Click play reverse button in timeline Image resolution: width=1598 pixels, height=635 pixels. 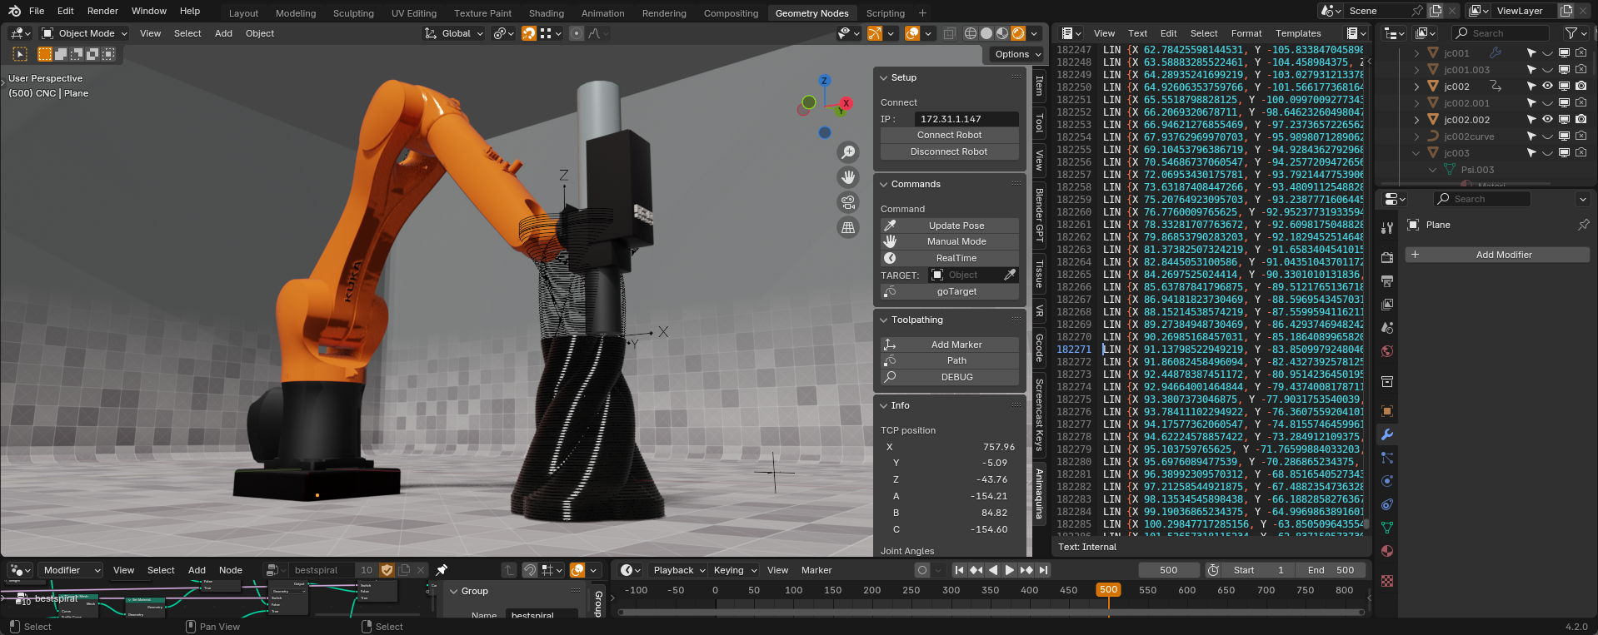[x=993, y=570]
